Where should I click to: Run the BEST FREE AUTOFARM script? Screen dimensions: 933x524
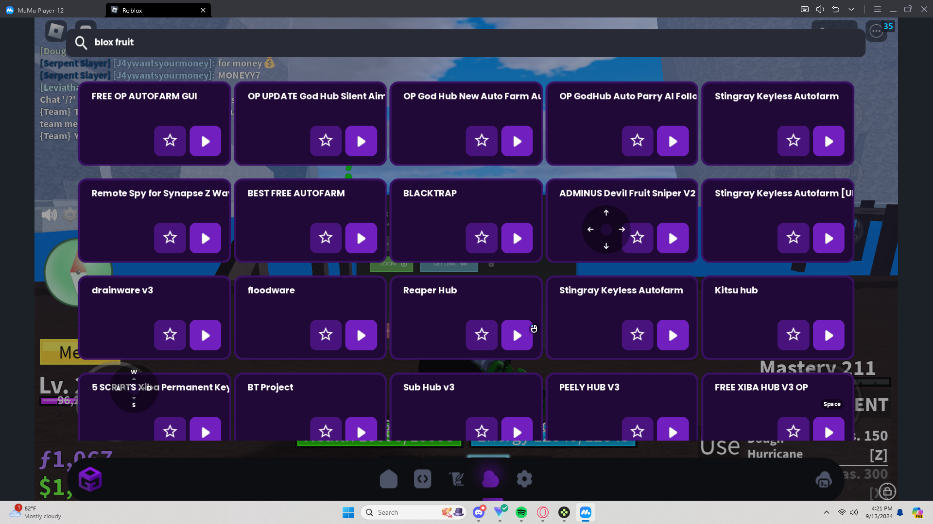pyautogui.click(x=361, y=238)
